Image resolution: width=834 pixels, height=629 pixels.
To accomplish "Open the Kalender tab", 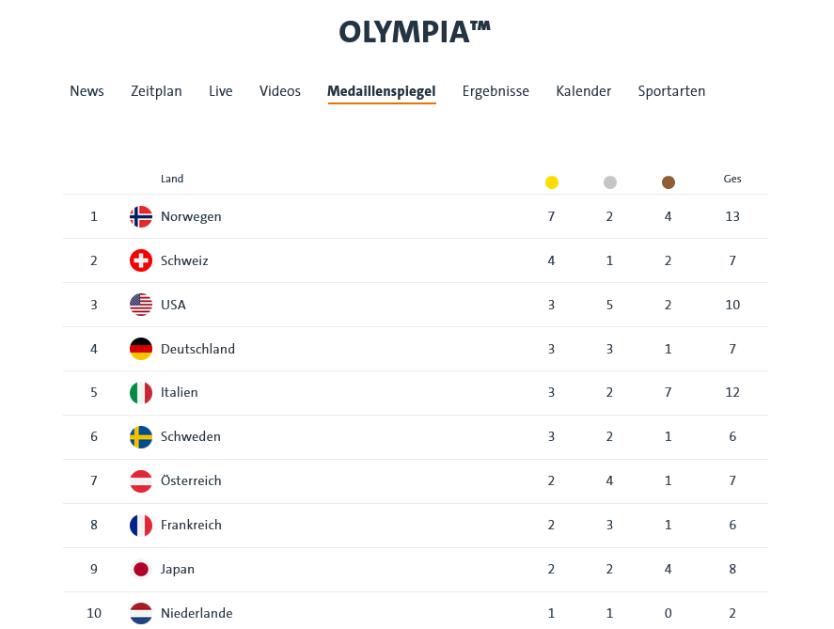I will pyautogui.click(x=583, y=91).
